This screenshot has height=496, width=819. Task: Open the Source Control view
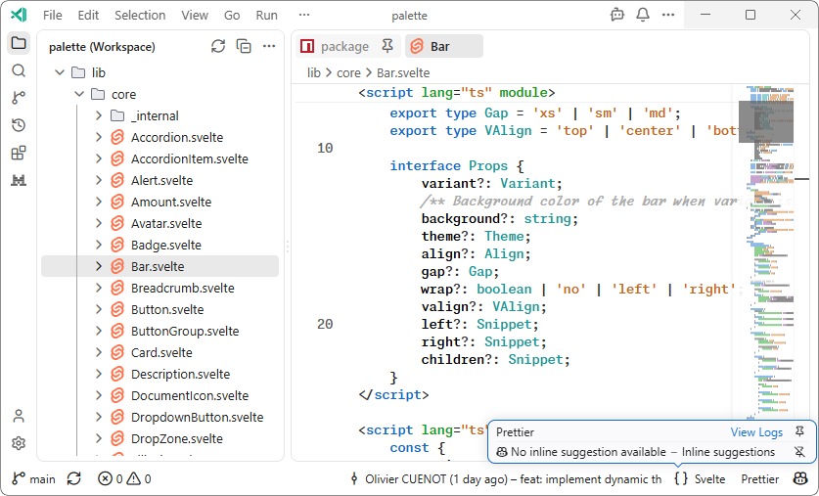tap(19, 98)
